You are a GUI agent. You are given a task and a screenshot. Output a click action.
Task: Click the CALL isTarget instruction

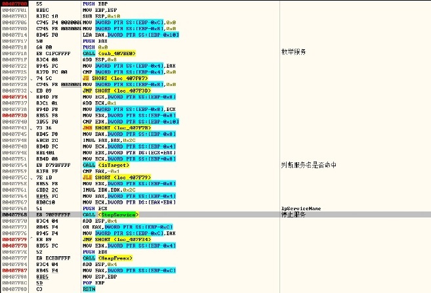coord(104,165)
